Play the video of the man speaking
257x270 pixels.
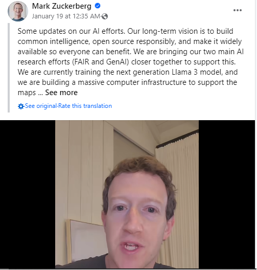pos(127,194)
